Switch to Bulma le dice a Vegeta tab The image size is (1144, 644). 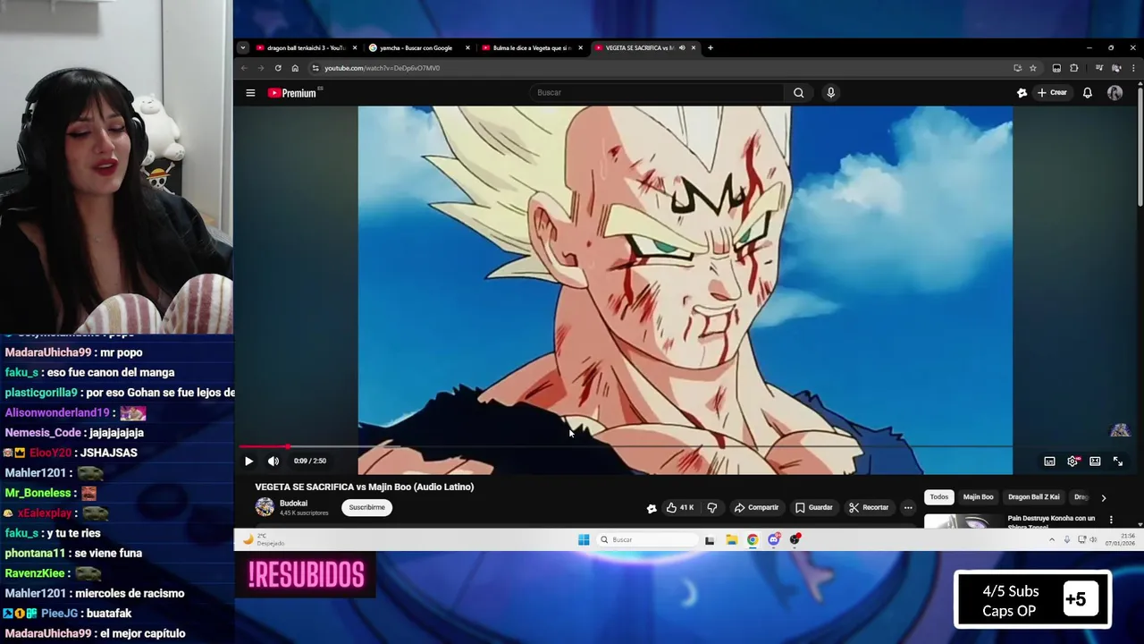pyautogui.click(x=531, y=47)
